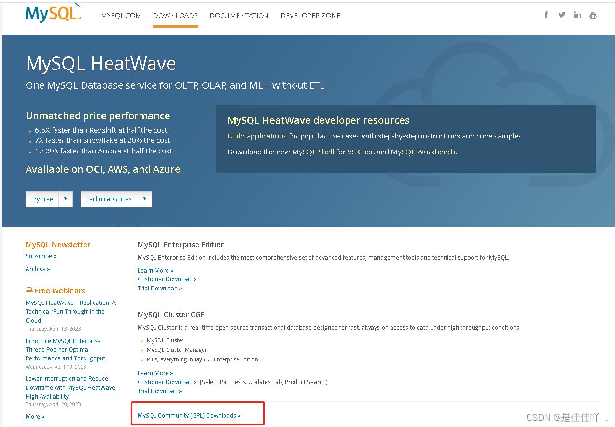Click Trial Download under MySQL Cluster CGE

[159, 391]
